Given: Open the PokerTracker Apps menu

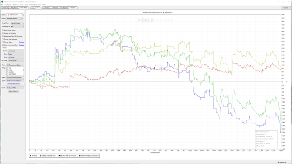Looking at the screenshot, I should [35, 5].
